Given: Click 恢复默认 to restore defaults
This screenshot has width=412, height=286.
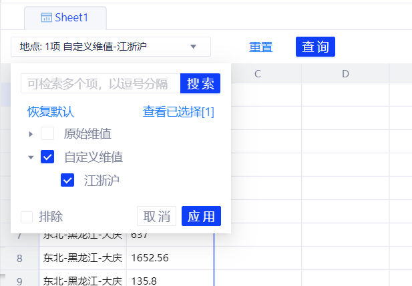Looking at the screenshot, I should 51,112.
